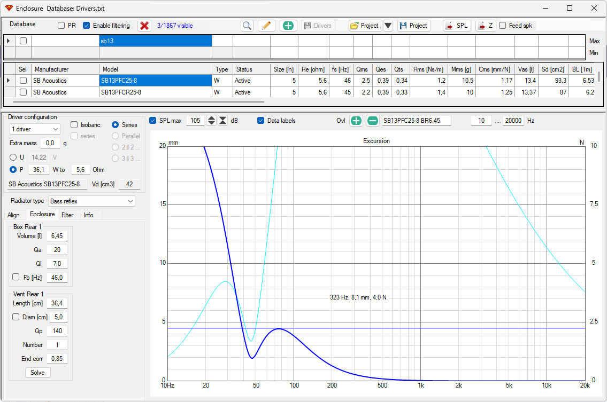Edit Qa field value 20
This screenshot has height=402, width=607.
[57, 250]
